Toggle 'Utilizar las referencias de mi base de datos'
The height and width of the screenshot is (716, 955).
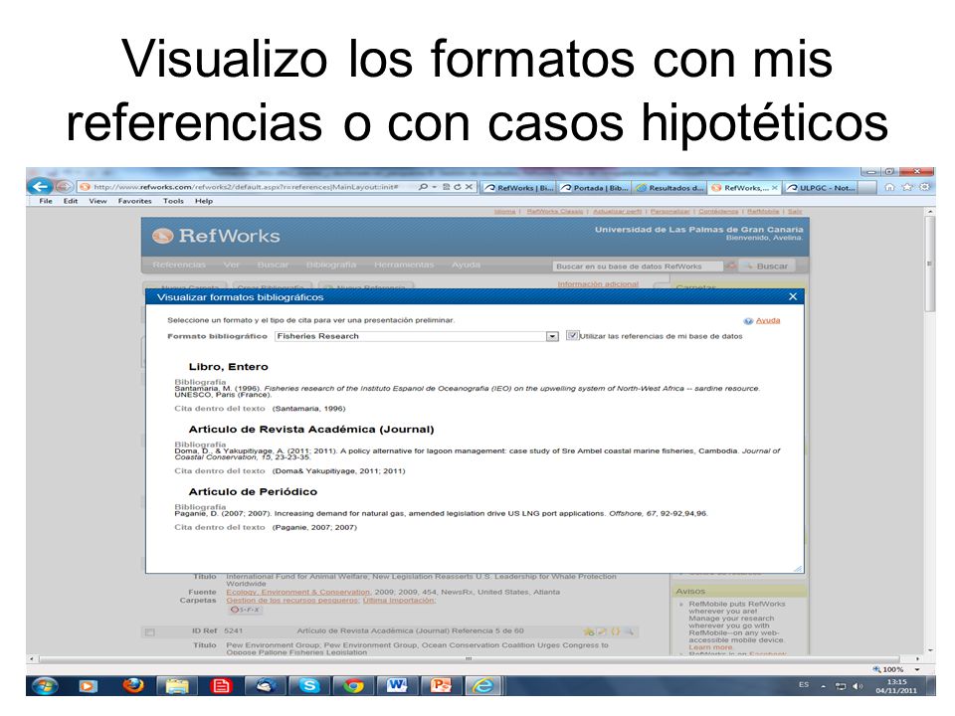572,335
